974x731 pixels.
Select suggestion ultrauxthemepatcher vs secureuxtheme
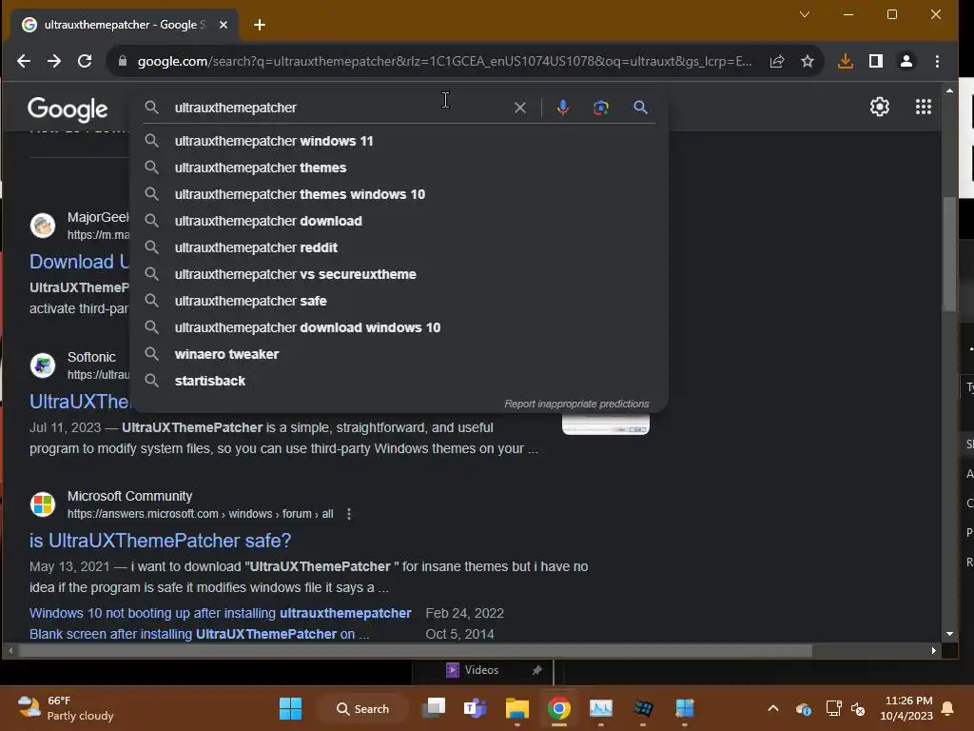tap(399, 274)
